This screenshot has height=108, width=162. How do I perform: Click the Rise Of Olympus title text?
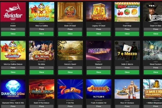click(127, 103)
